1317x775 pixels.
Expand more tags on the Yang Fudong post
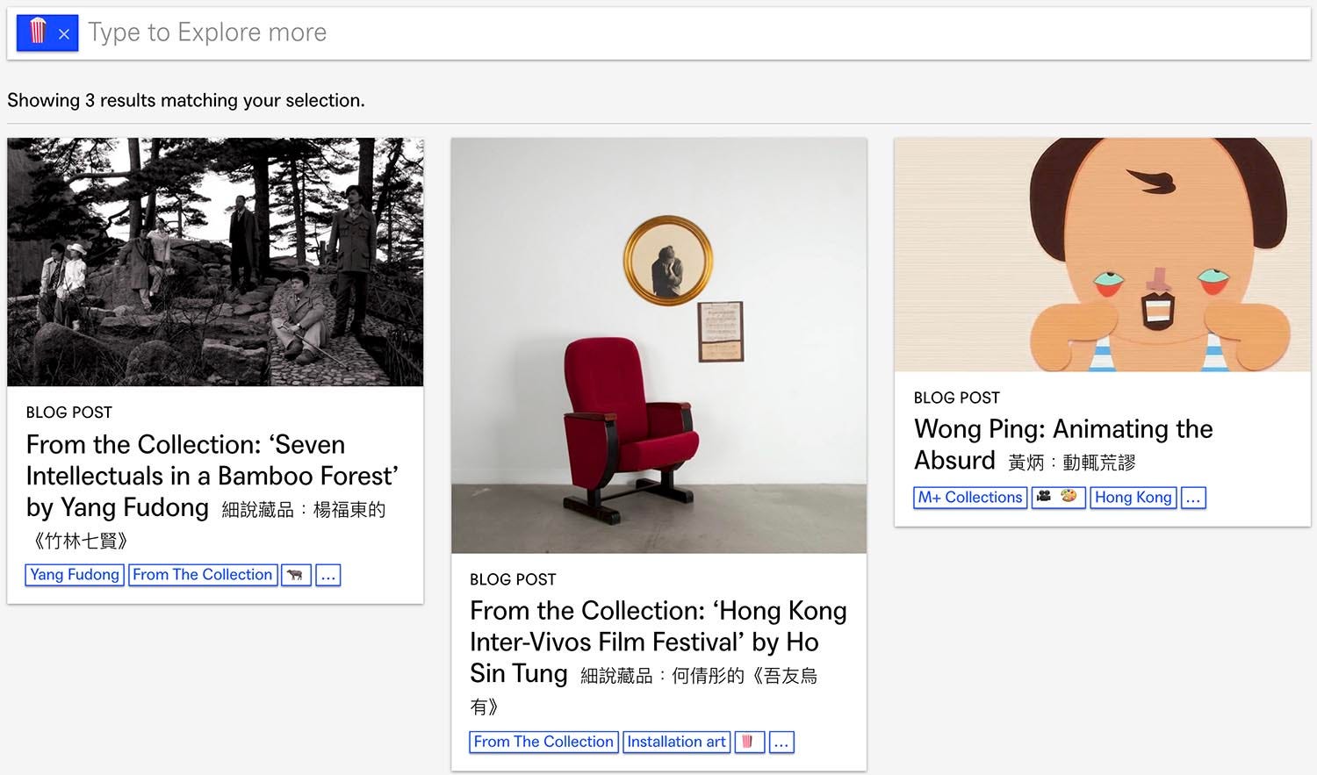pos(327,576)
